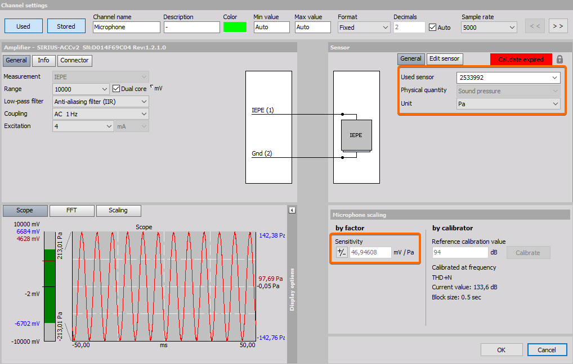
Task: Open the Edit sensor tab
Action: (444, 59)
